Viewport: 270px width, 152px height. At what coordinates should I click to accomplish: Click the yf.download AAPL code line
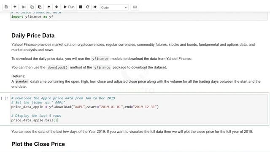point(85,107)
